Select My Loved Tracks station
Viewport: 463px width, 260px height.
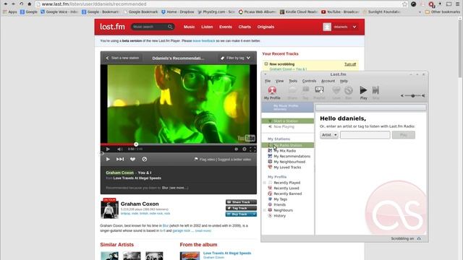click(287, 167)
